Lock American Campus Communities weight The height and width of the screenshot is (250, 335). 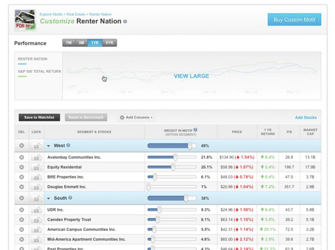36,230
